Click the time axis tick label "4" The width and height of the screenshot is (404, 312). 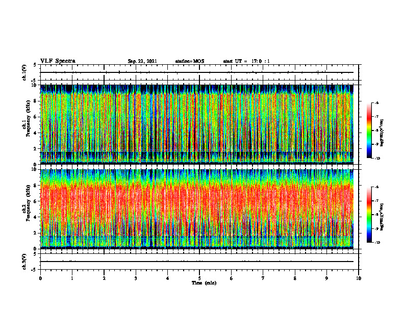(168, 278)
